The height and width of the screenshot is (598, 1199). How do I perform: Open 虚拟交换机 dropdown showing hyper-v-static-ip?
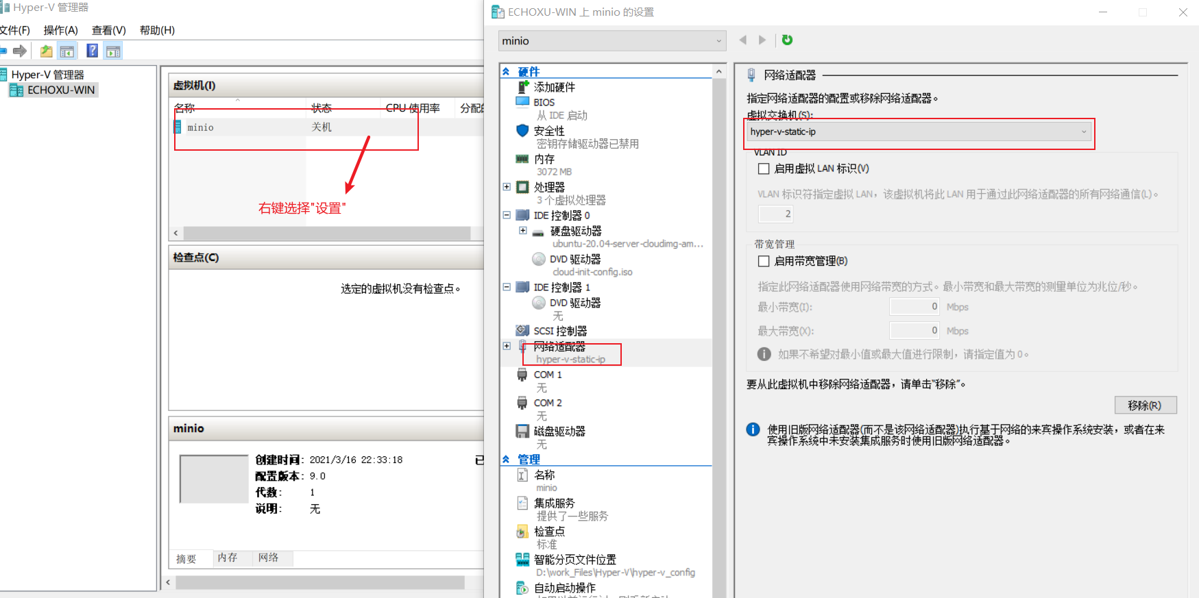[x=919, y=132]
